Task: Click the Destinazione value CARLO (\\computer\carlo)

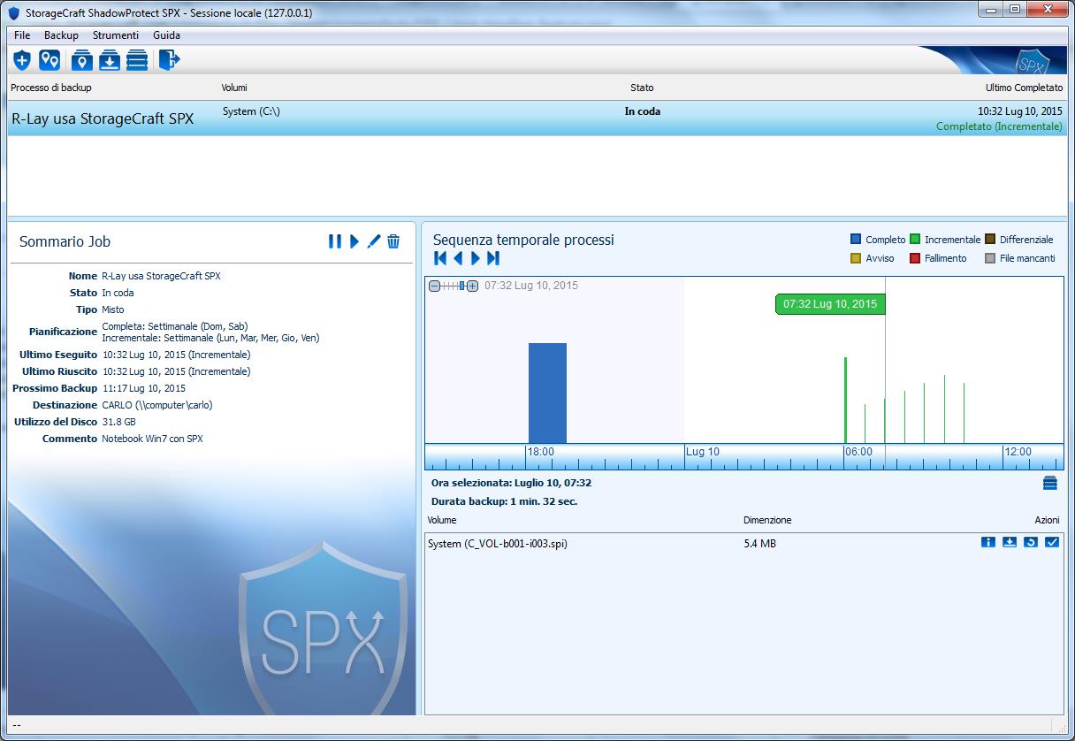Action: 157,405
